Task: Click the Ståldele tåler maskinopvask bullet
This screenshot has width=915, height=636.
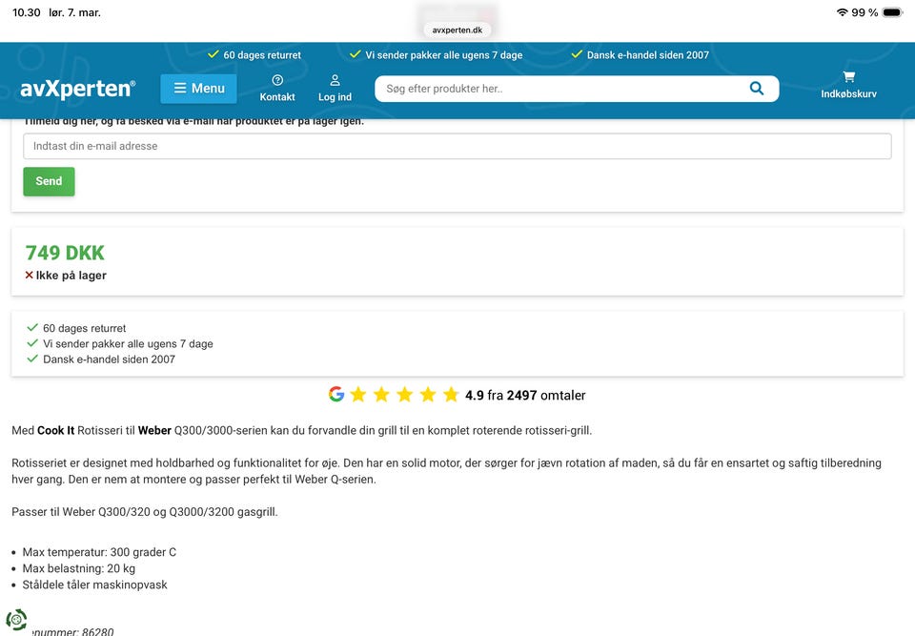Action: (94, 585)
